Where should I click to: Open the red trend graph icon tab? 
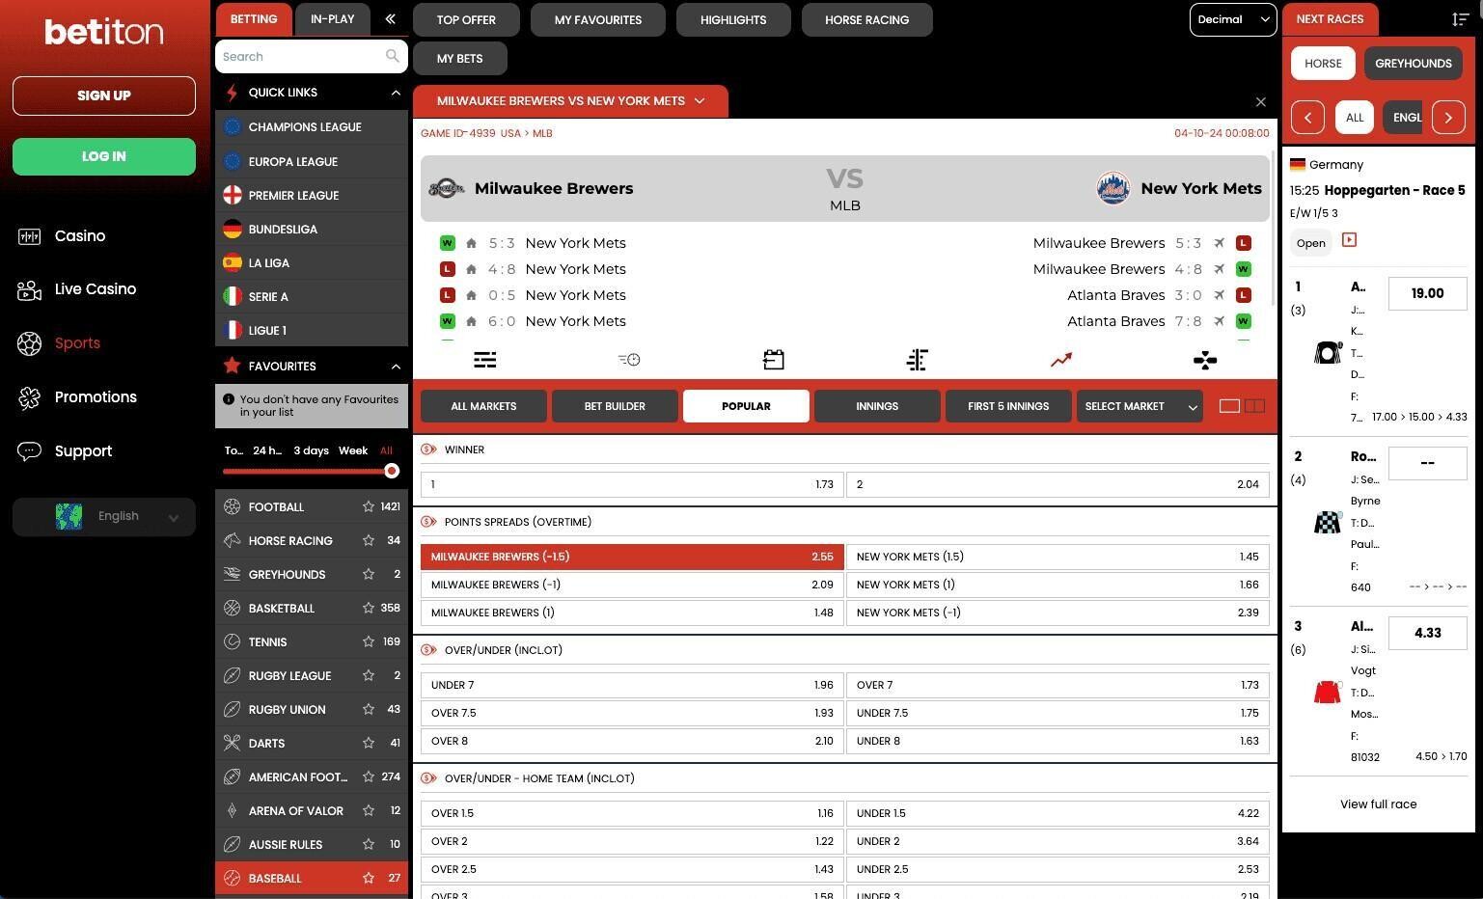[x=1061, y=360]
